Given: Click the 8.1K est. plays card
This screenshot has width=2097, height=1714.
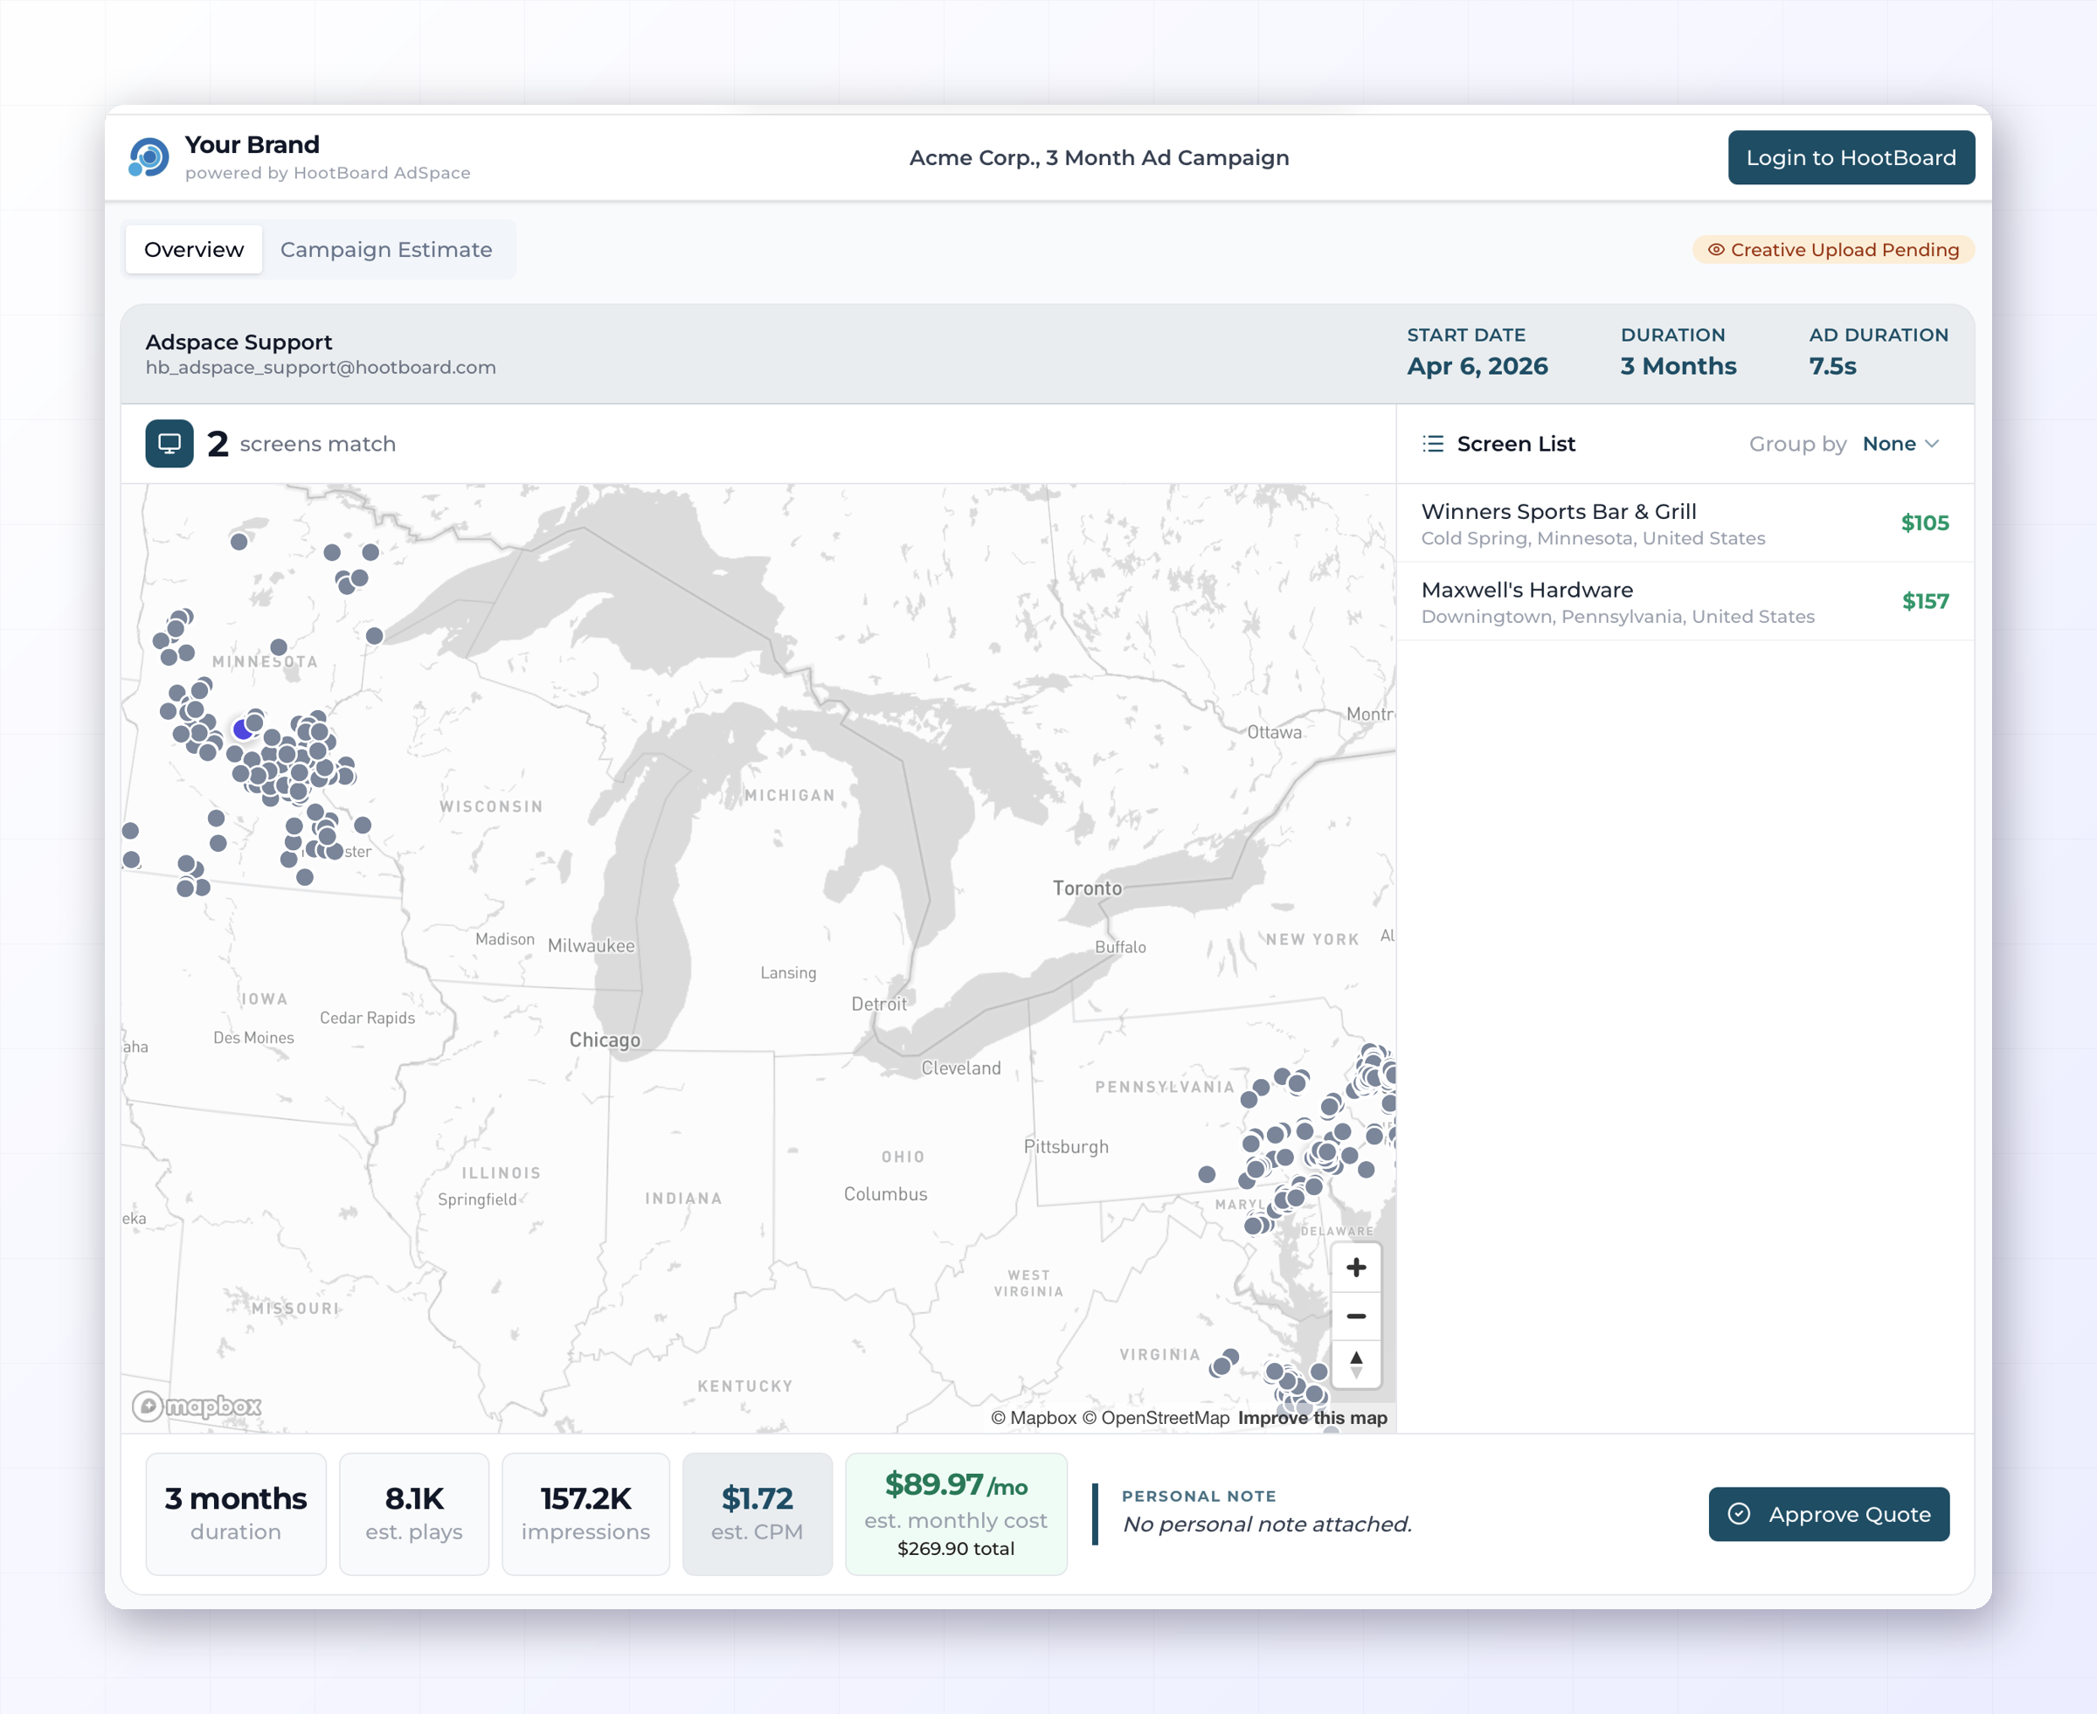Looking at the screenshot, I should (413, 1515).
